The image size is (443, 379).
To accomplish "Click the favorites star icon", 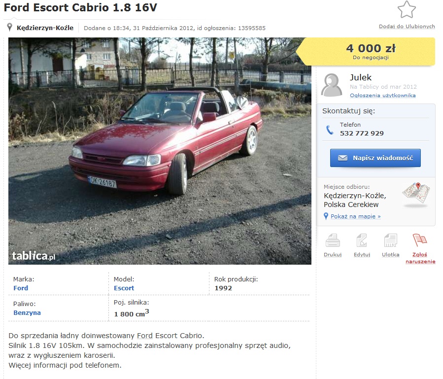I will [407, 10].
